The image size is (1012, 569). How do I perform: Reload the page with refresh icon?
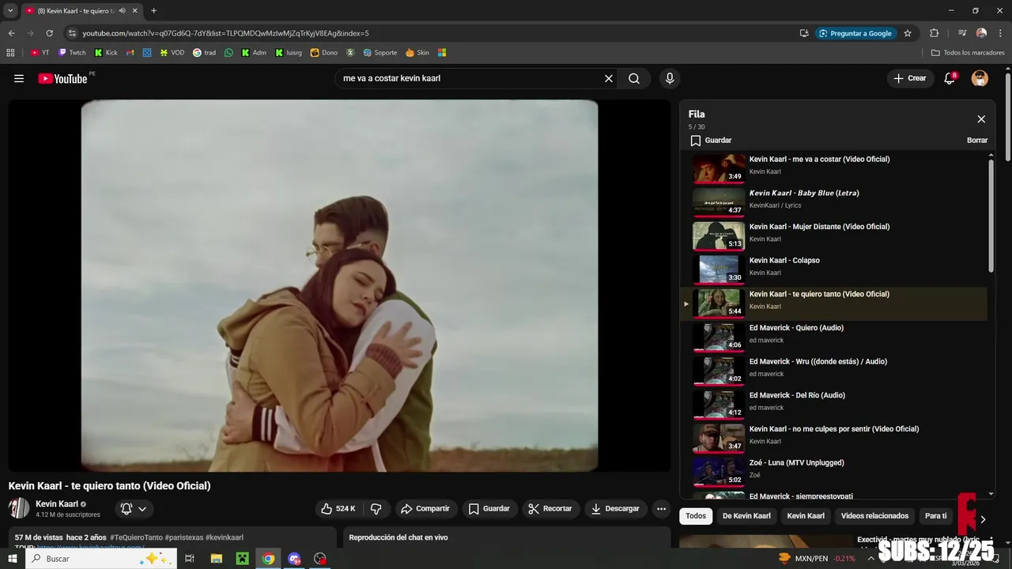(x=49, y=33)
